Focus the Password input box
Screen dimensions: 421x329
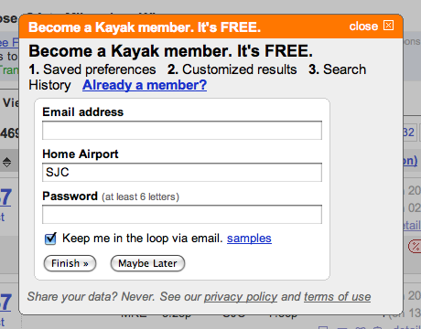tap(182, 215)
